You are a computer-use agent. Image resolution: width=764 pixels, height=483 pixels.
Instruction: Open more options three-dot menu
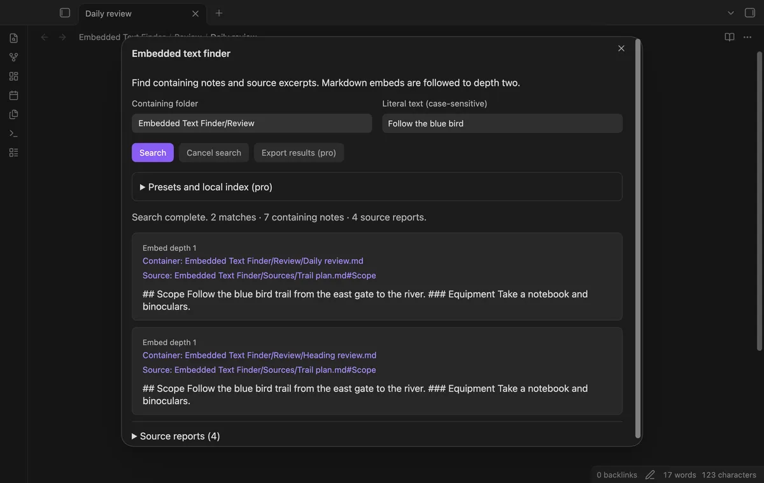(x=747, y=37)
